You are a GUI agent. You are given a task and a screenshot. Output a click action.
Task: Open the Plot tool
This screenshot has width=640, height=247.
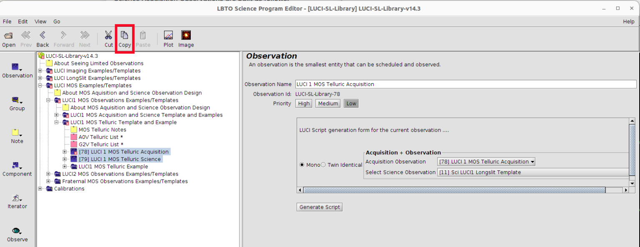(x=168, y=36)
